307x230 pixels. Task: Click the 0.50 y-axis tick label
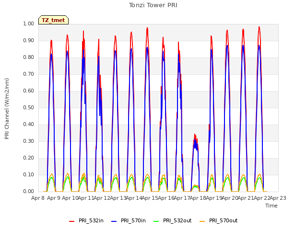pyautogui.click(x=29, y=107)
